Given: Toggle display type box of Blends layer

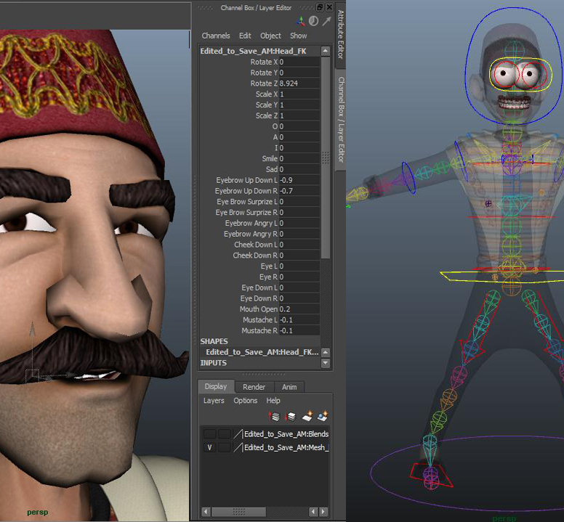Looking at the screenshot, I should click(x=225, y=434).
